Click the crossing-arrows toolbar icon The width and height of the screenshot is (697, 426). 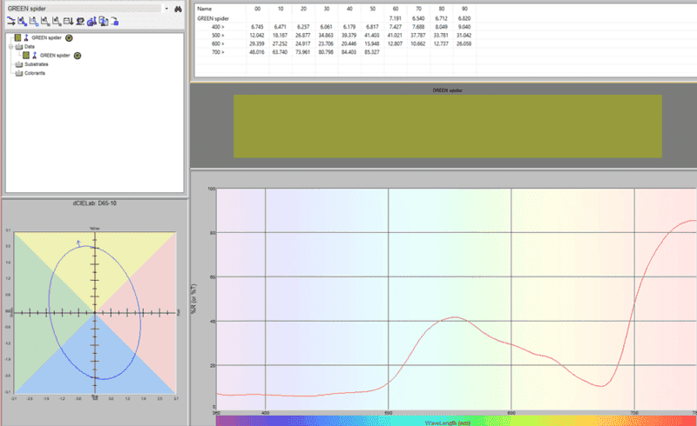[x=11, y=21]
